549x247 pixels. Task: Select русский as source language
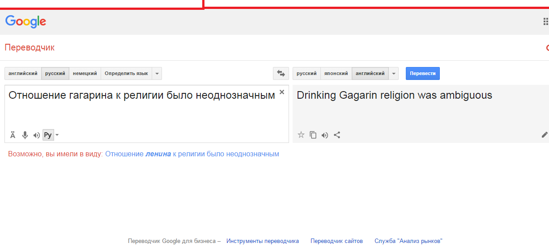click(x=55, y=73)
